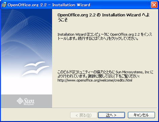This screenshot has width=159, height=122.
Task: Click the キャンセル button
Action: click(x=141, y=115)
